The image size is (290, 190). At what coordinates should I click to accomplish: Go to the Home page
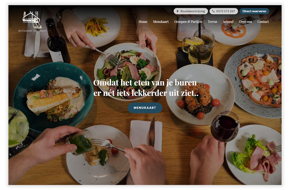(x=143, y=22)
